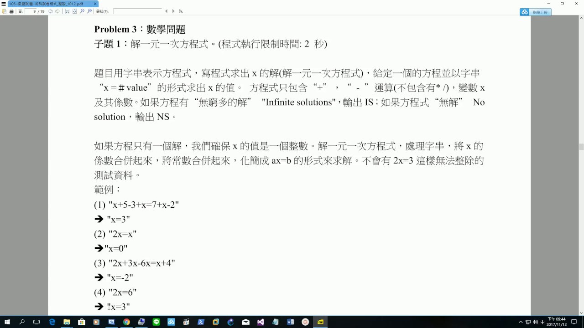Switch input method indicator 中
The width and height of the screenshot is (584, 328).
point(542,322)
